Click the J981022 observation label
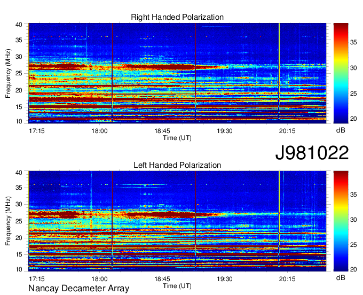This screenshot has height=295, width=363. pos(312,152)
